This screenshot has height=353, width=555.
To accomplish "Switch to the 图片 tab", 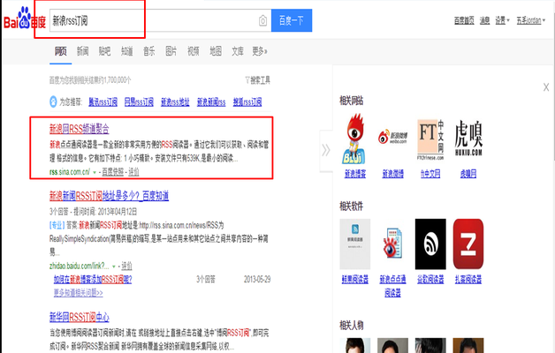I will pyautogui.click(x=171, y=51).
